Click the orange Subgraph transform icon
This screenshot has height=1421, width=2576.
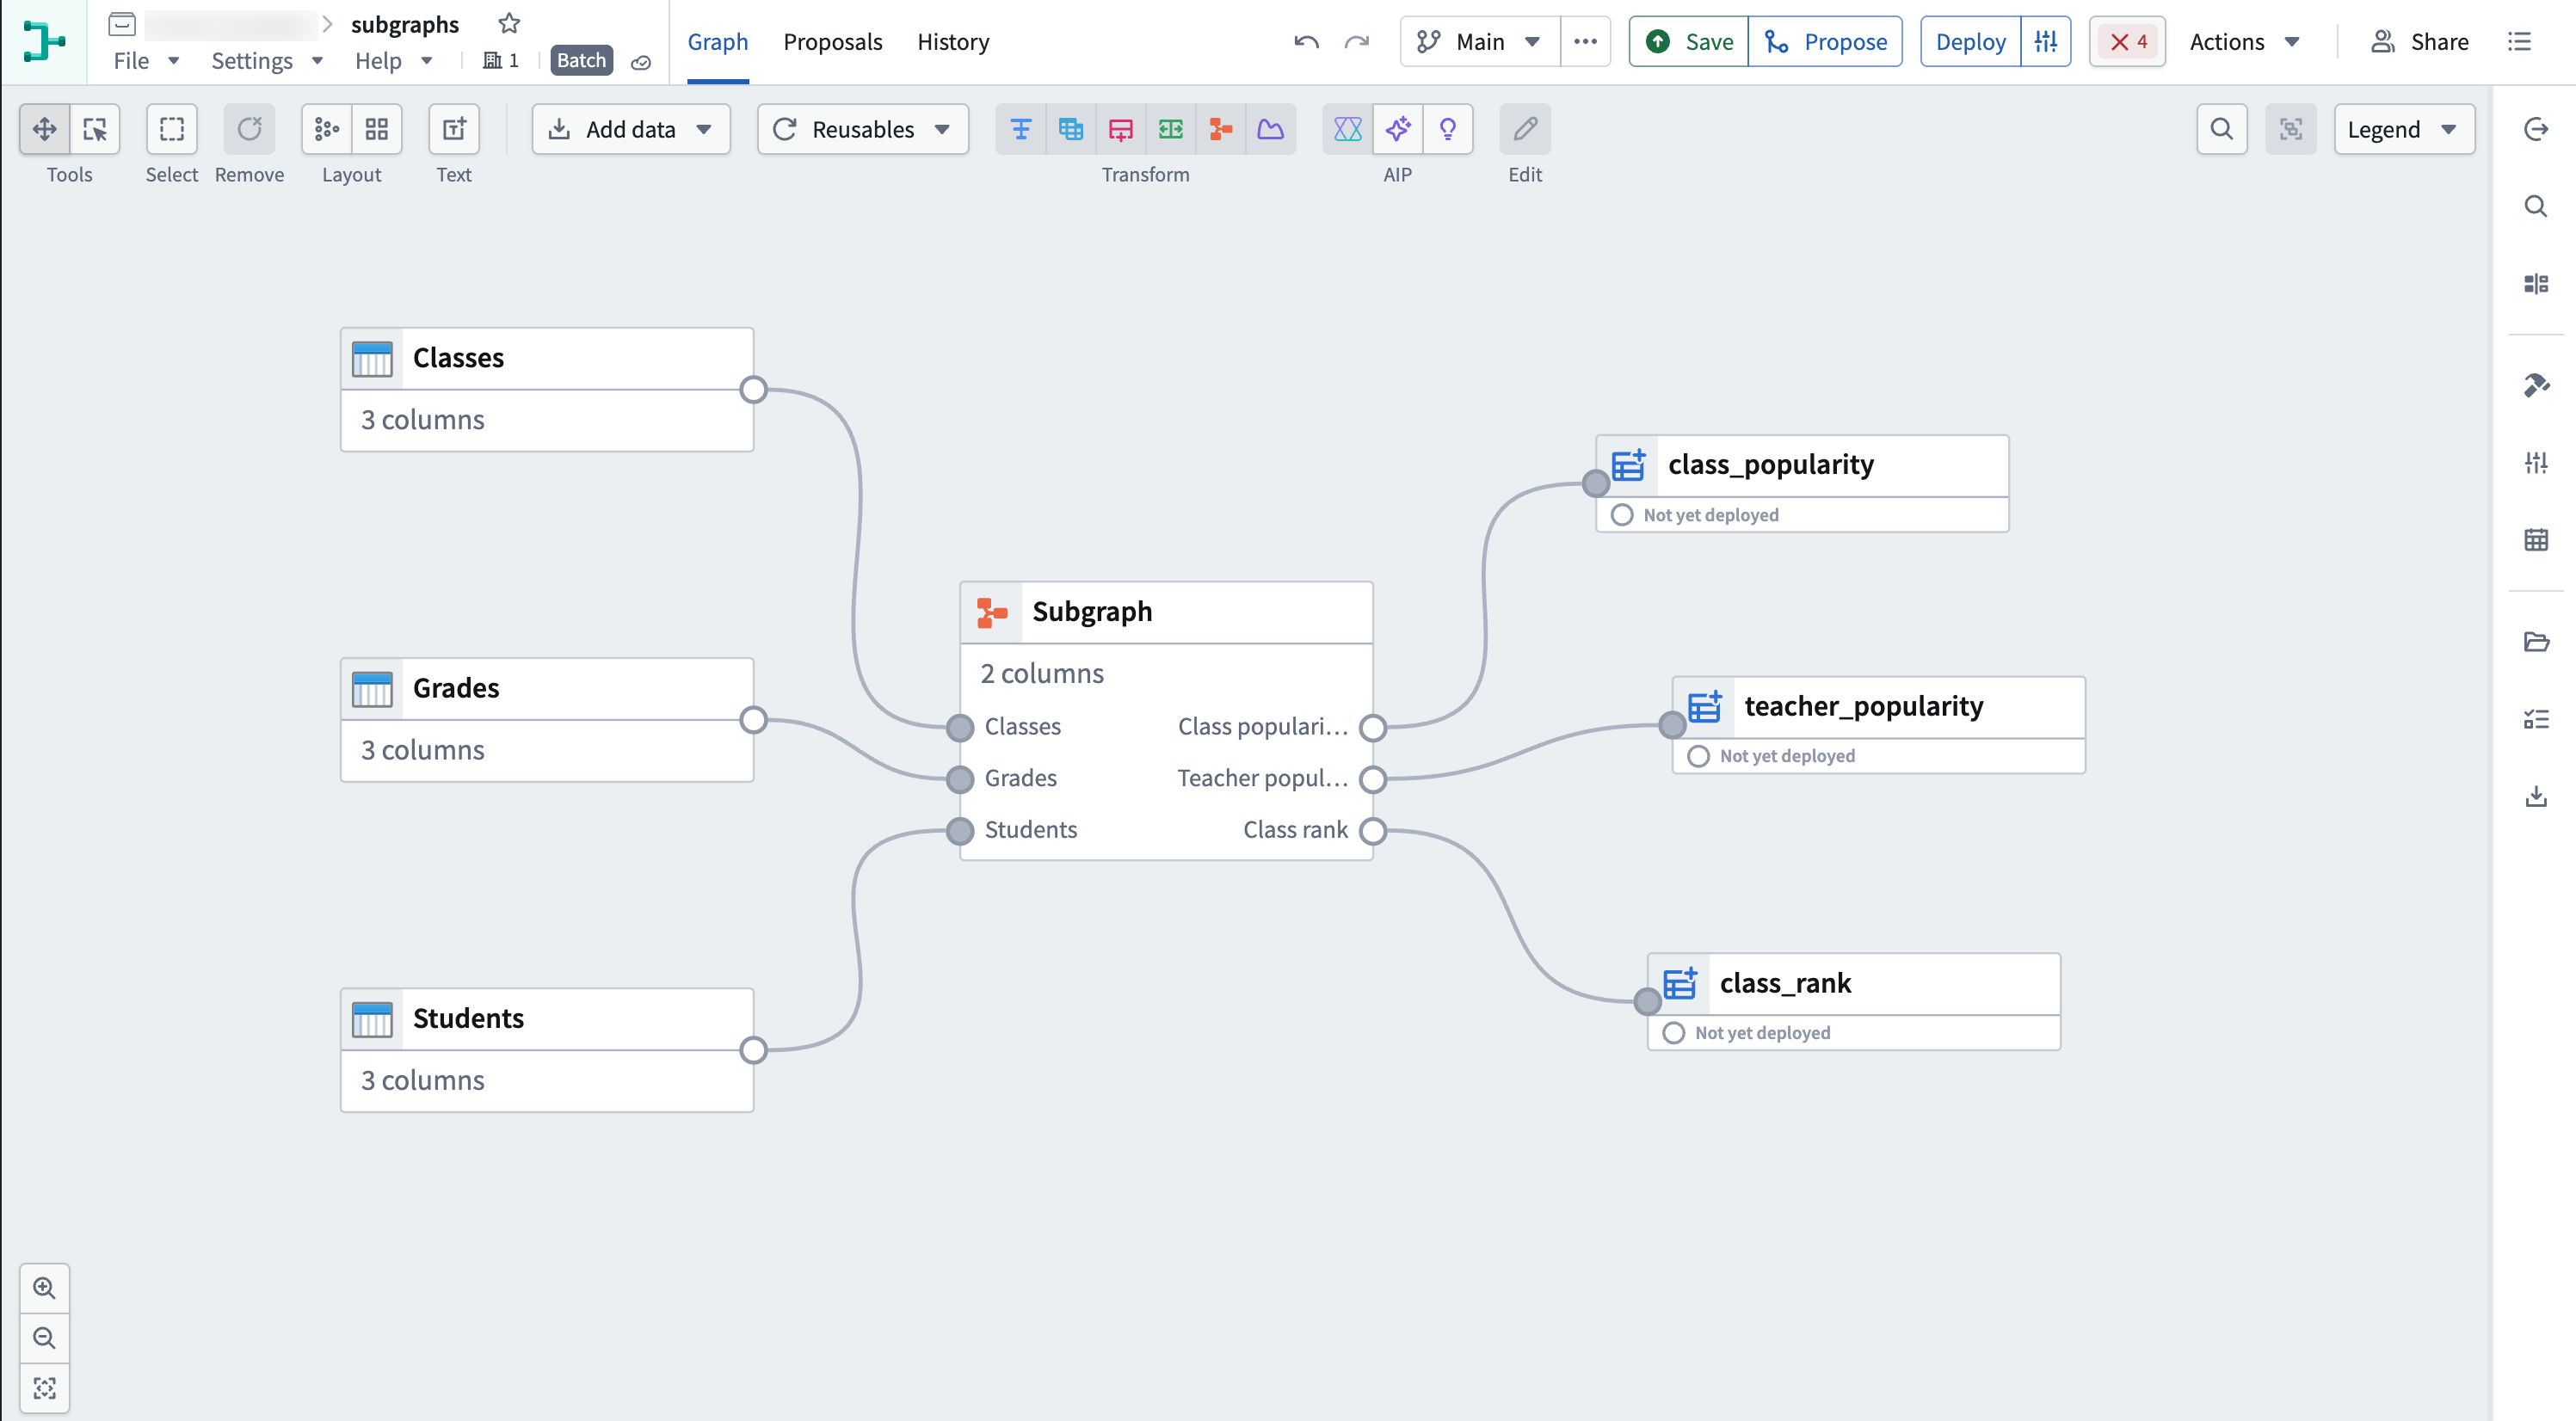tap(1220, 129)
